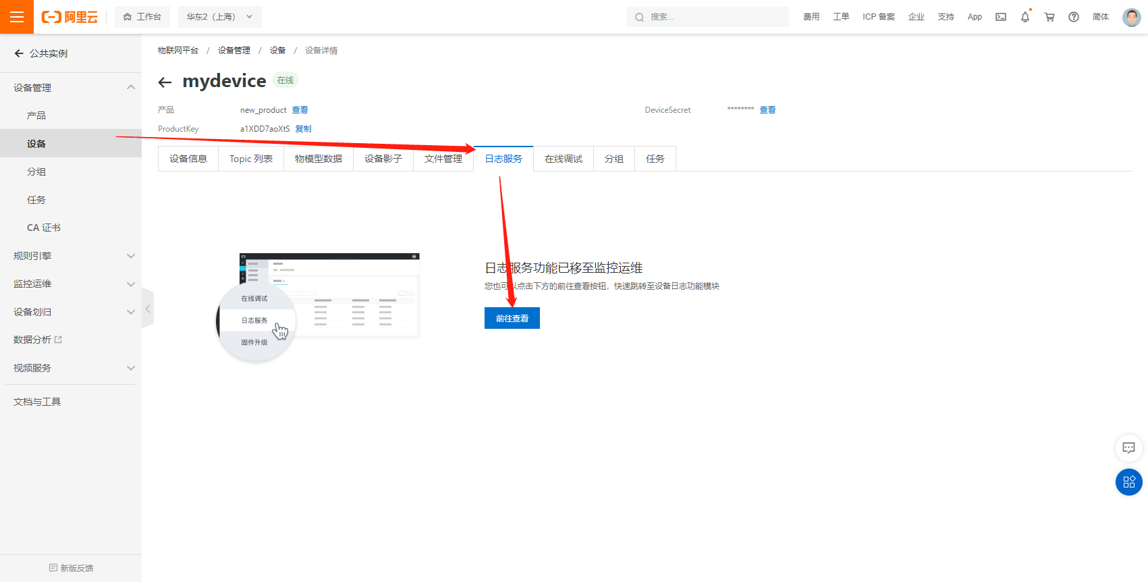
Task: Open 产品 in the sidebar
Action: coord(71,115)
